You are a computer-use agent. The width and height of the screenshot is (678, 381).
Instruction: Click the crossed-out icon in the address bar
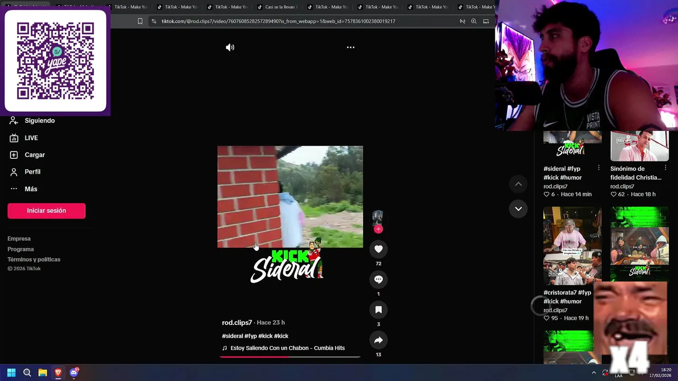coord(462,21)
